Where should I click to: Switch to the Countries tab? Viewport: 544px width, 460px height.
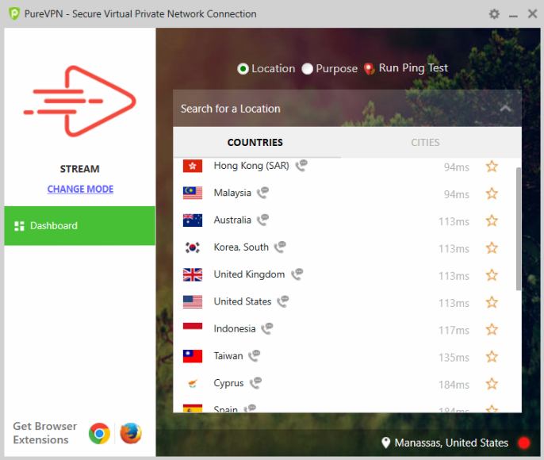[255, 142]
